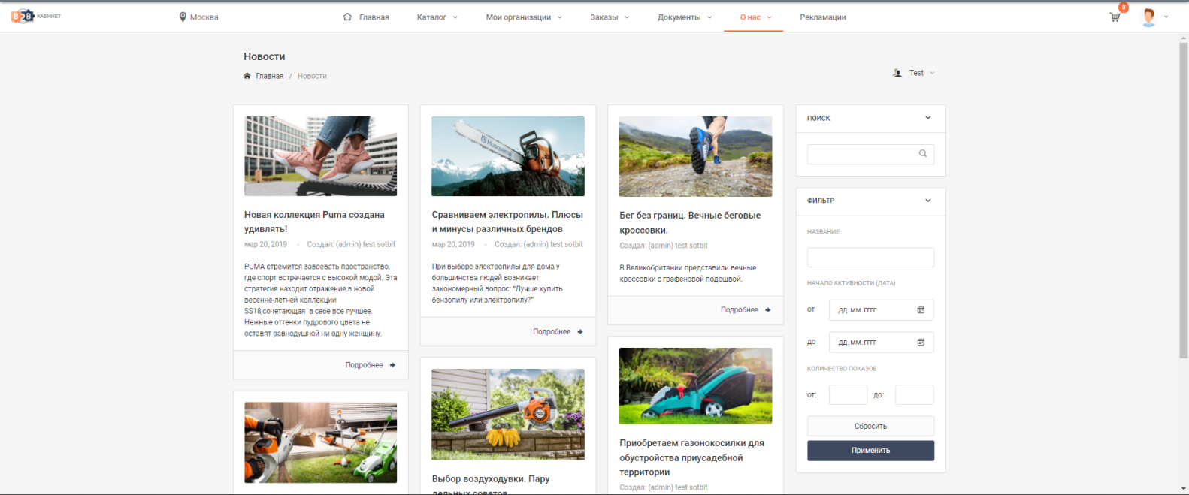The height and width of the screenshot is (495, 1189).
Task: Click the Название filter input field
Action: pos(870,258)
